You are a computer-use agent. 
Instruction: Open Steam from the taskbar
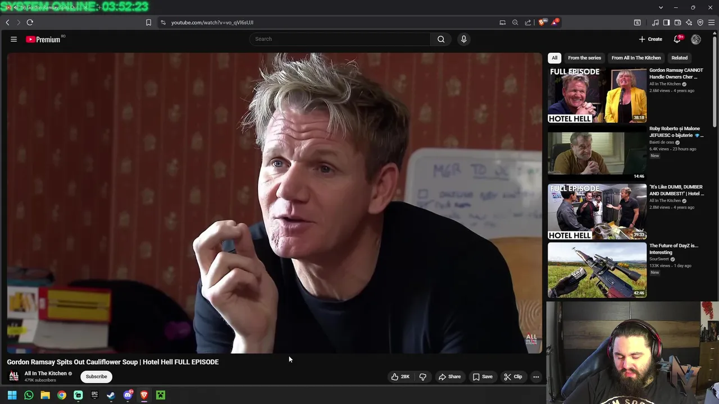[111, 395]
